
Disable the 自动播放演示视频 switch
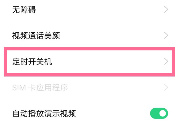tap(159, 114)
